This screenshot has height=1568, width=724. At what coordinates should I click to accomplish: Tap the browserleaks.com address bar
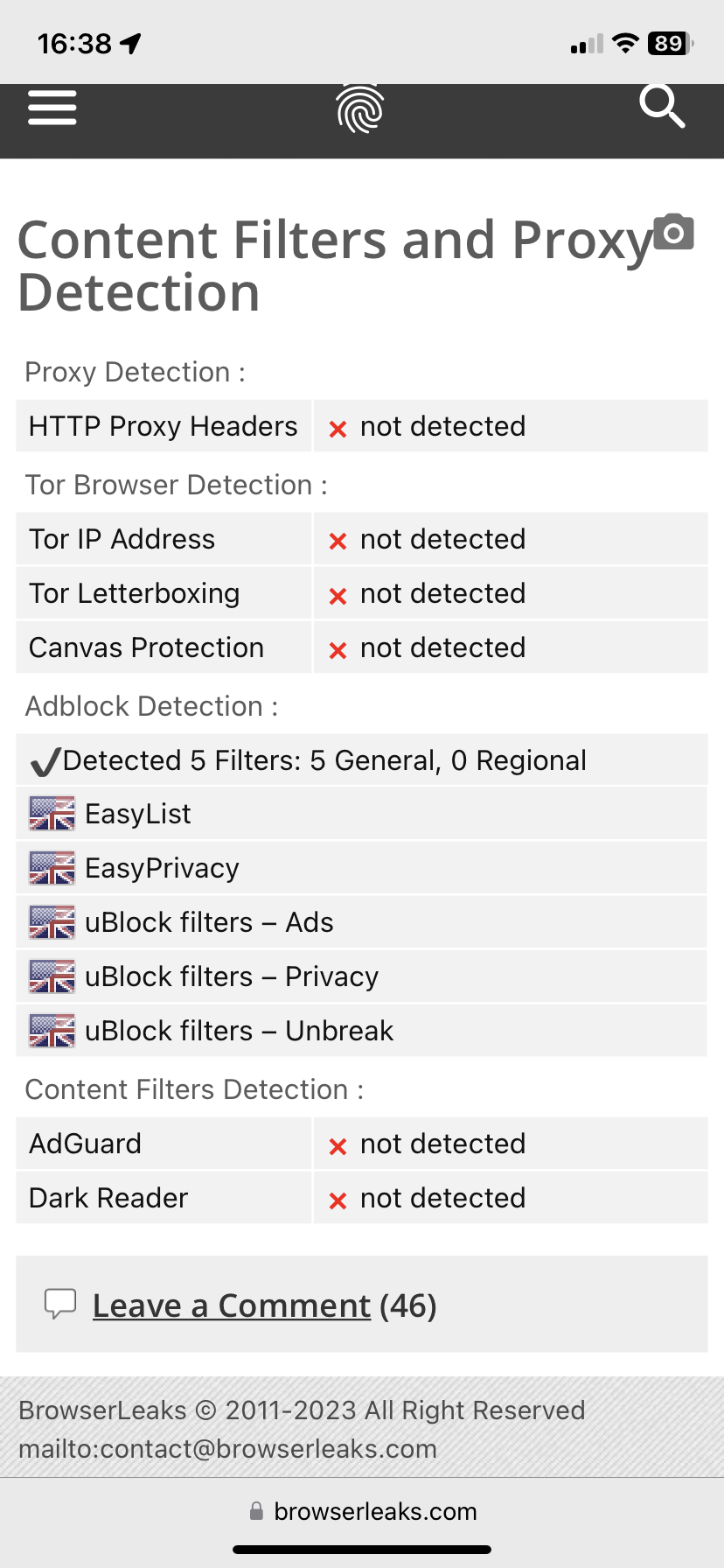[376, 1510]
